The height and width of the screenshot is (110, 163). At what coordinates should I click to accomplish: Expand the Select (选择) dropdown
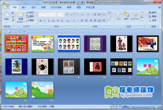154,20
